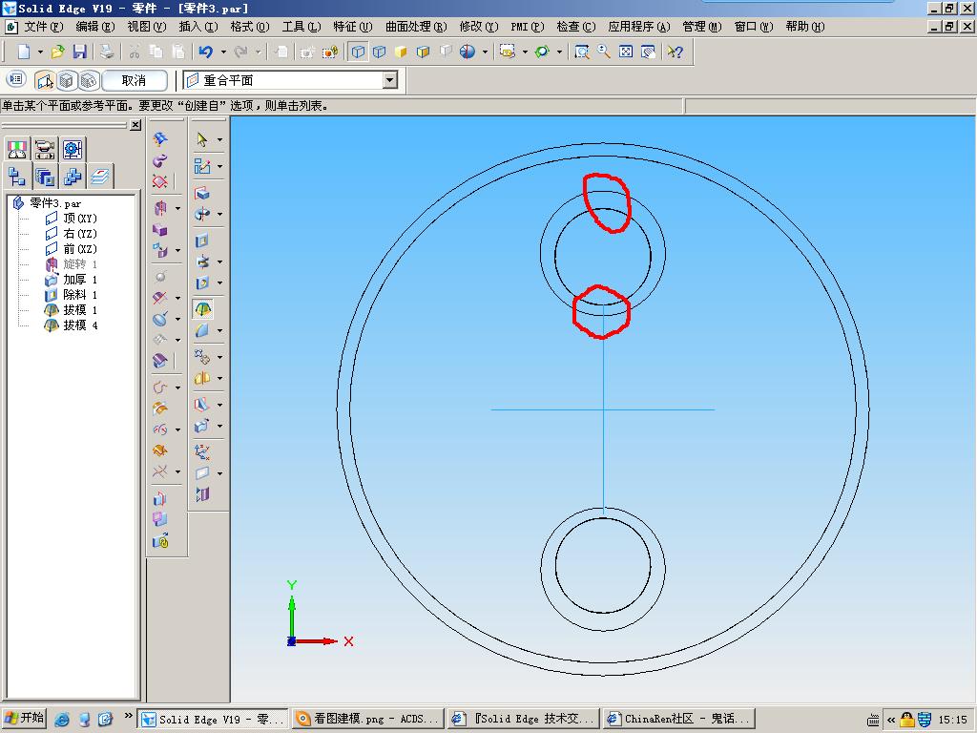Select 加厚 1 feature in tree
This screenshot has height=733, width=977.
tap(72, 280)
